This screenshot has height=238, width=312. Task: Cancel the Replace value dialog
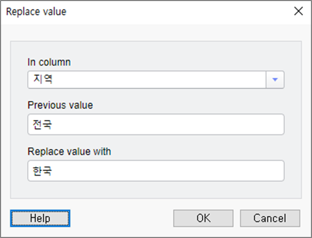(270, 218)
